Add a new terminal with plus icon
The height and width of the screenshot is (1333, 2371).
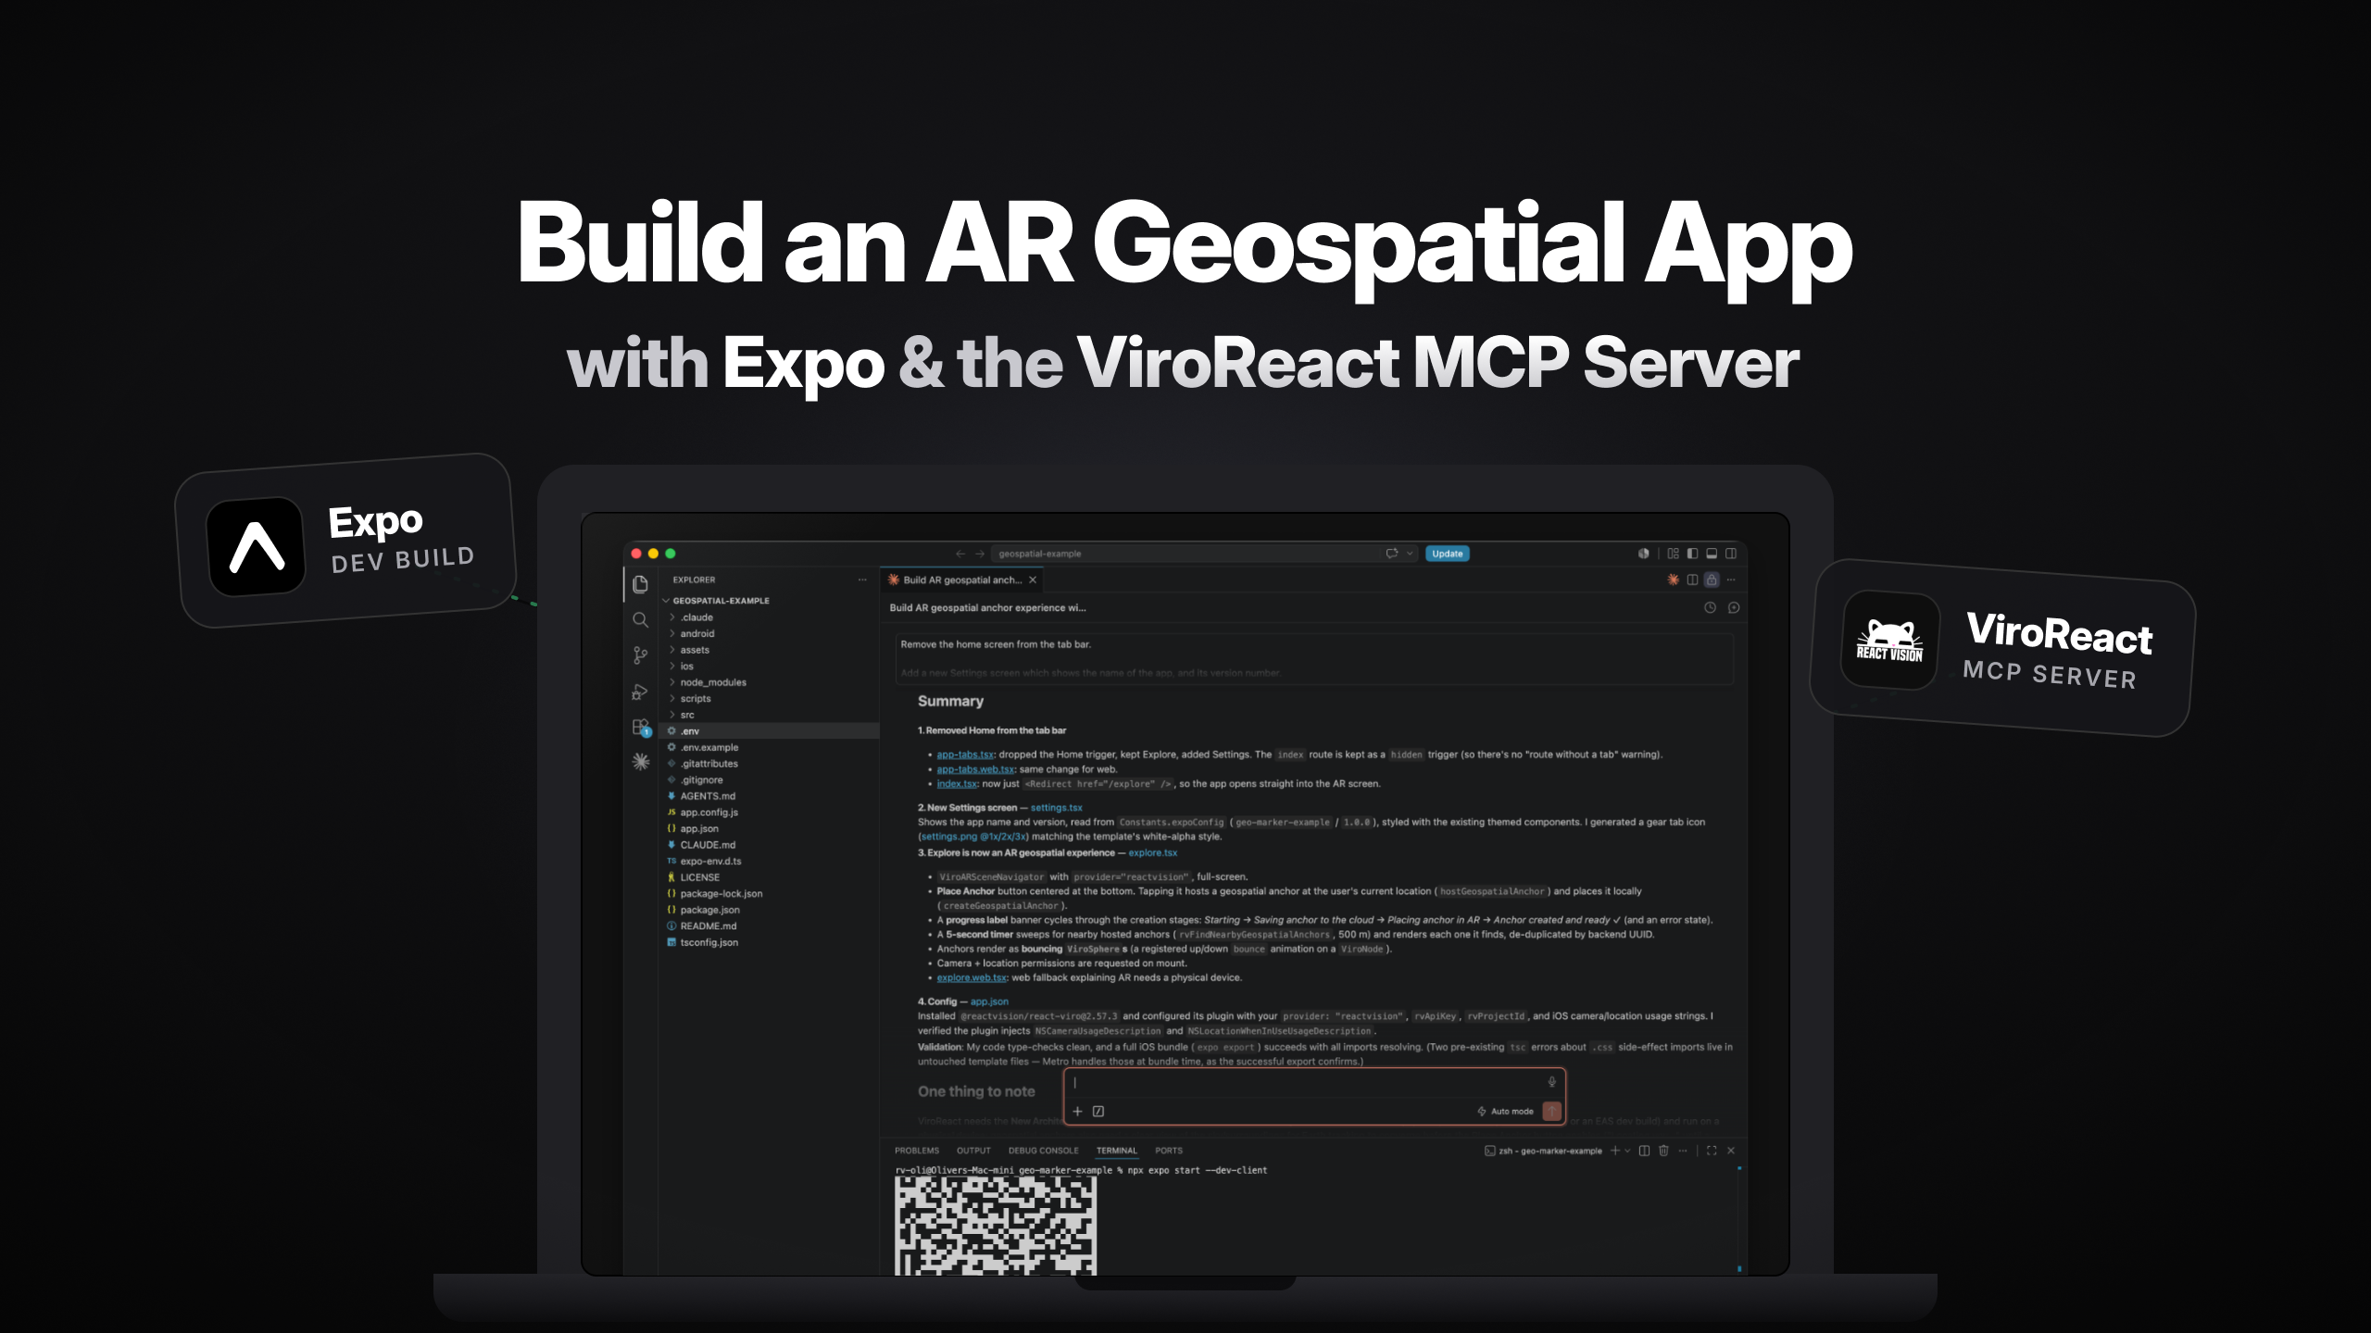(x=1615, y=1151)
